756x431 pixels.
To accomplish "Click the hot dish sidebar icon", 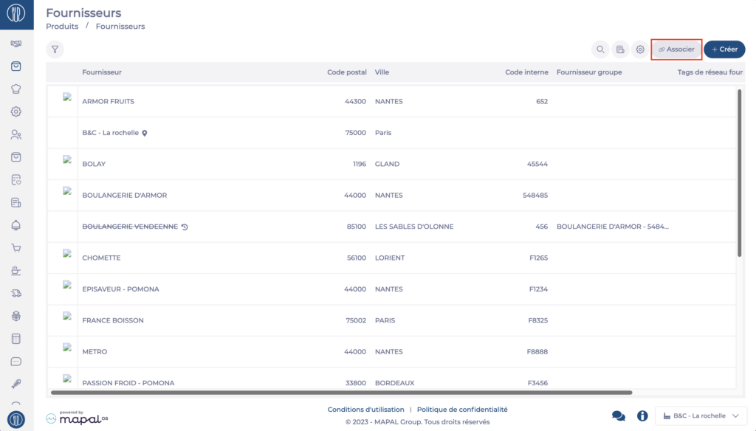I will click(16, 270).
